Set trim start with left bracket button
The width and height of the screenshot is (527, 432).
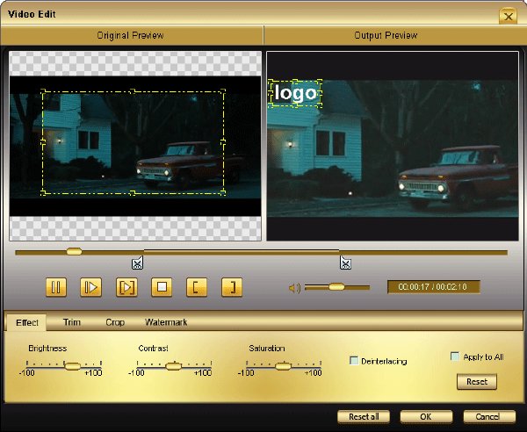coord(197,287)
